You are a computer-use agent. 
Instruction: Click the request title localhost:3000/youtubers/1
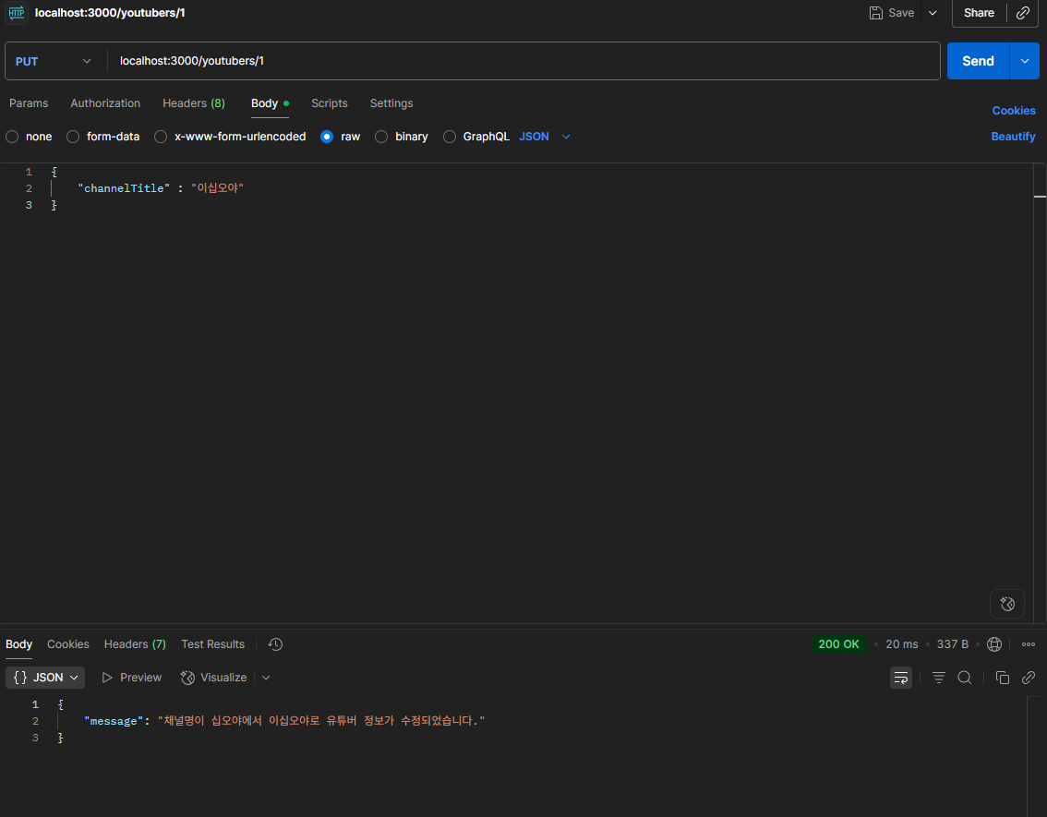110,13
